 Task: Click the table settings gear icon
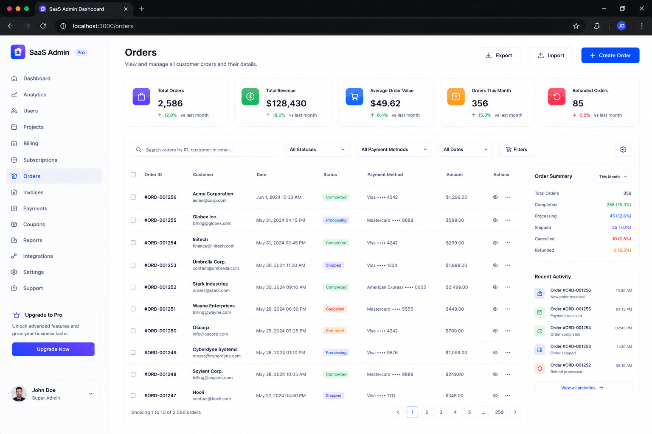[623, 150]
